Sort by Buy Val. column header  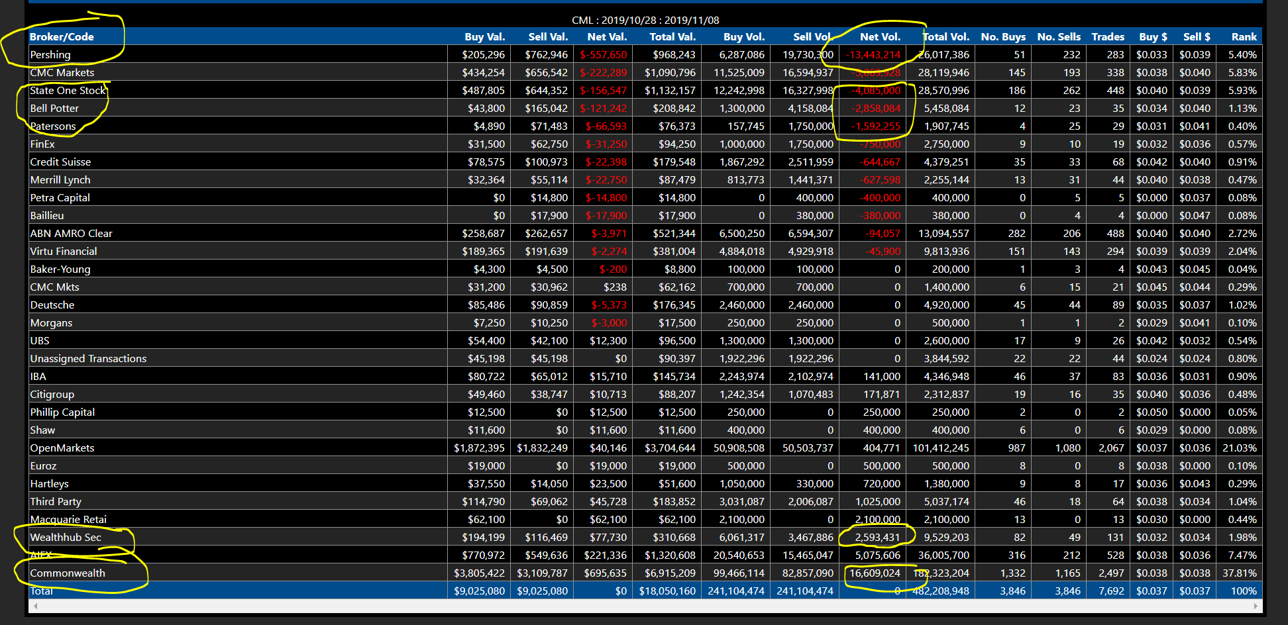point(484,37)
